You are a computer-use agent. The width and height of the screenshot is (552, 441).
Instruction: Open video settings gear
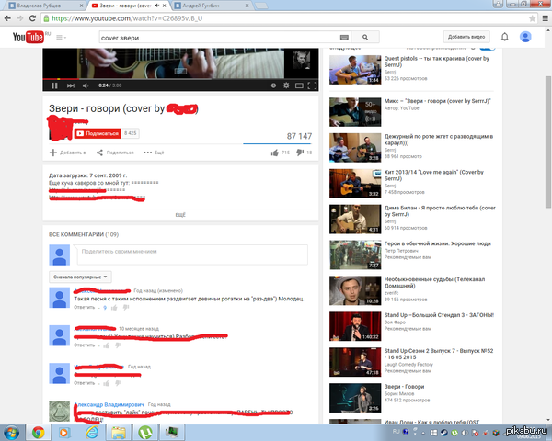[286, 85]
